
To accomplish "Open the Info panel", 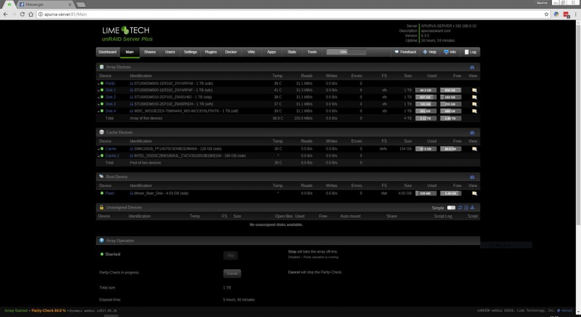I will click(x=450, y=52).
